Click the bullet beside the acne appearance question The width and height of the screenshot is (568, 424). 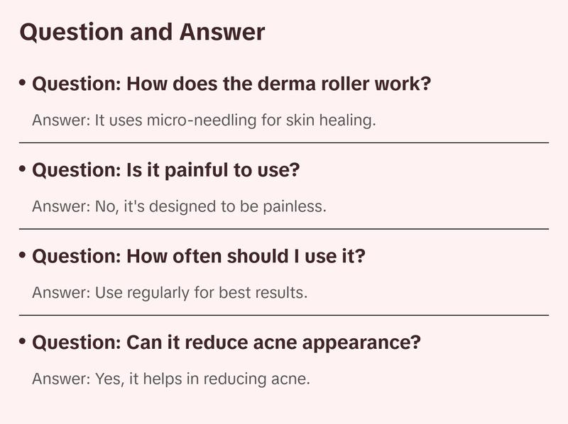click(x=23, y=341)
